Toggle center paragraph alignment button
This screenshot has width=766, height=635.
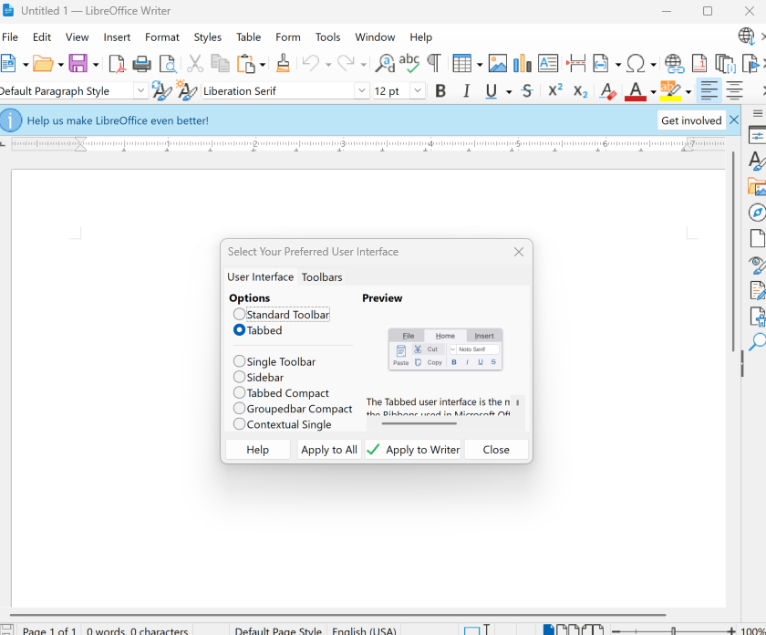coord(734,91)
